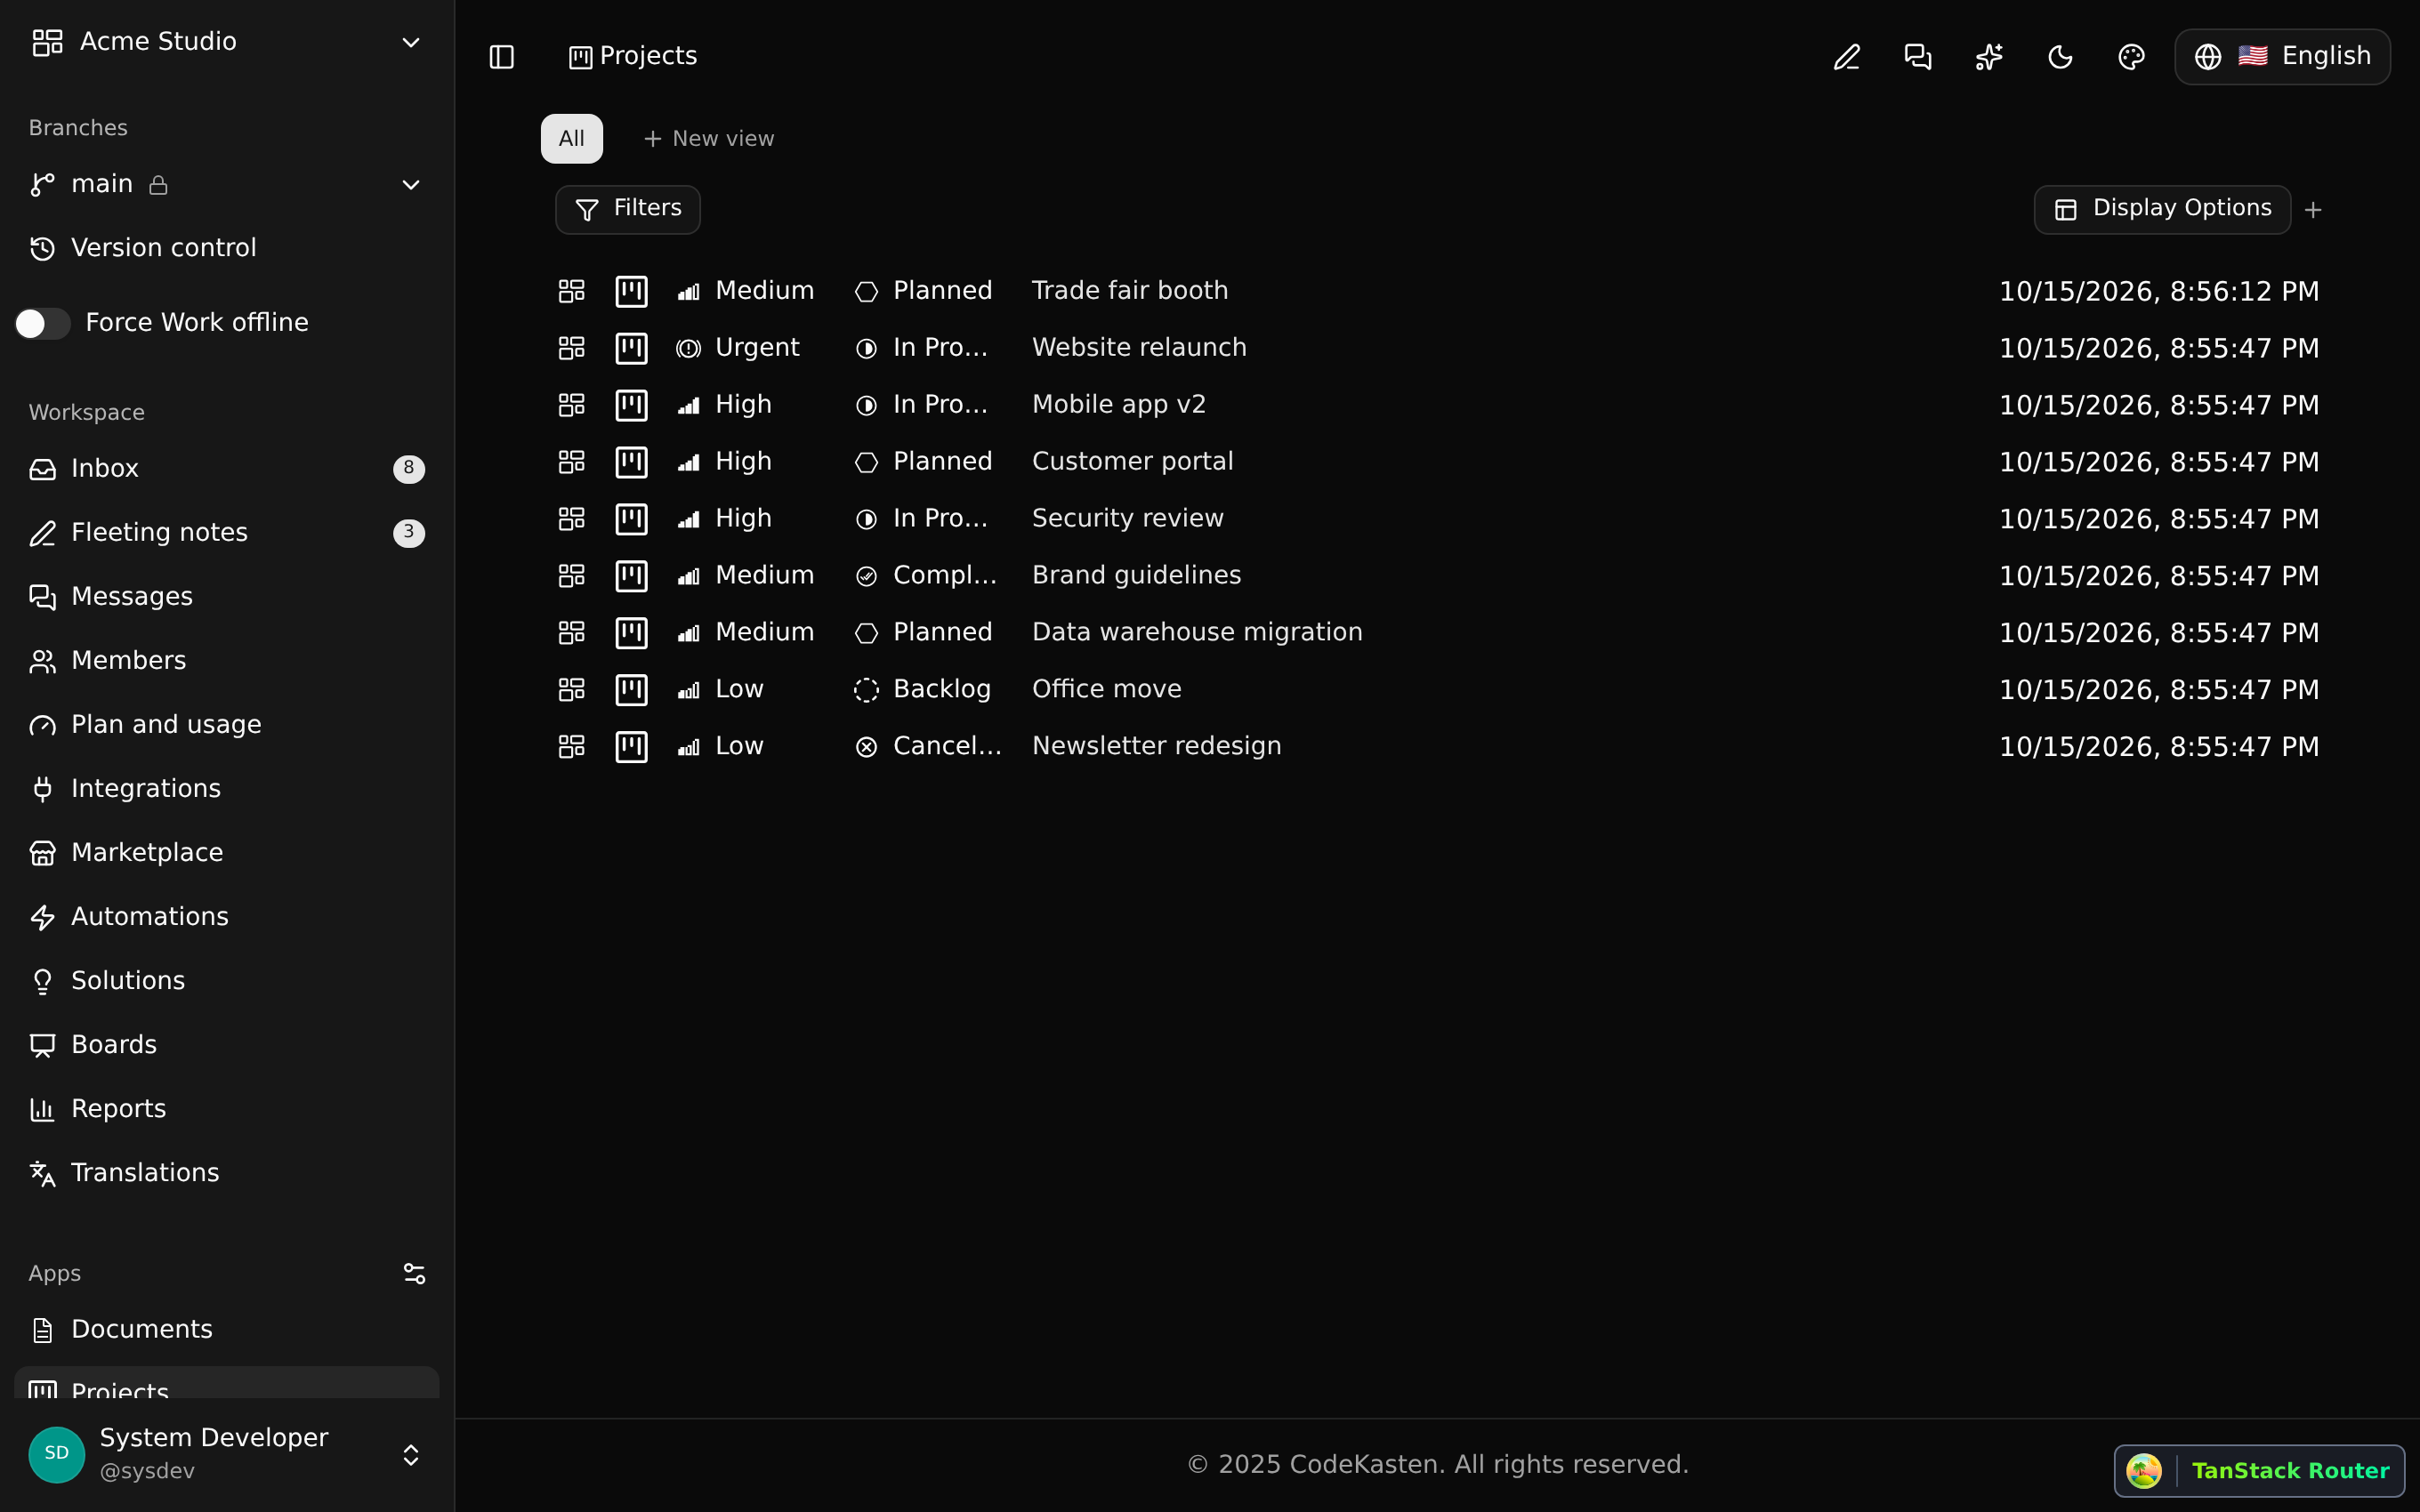This screenshot has width=2420, height=1512.
Task: Click the TanStack Router devtools logo
Action: point(2144,1470)
